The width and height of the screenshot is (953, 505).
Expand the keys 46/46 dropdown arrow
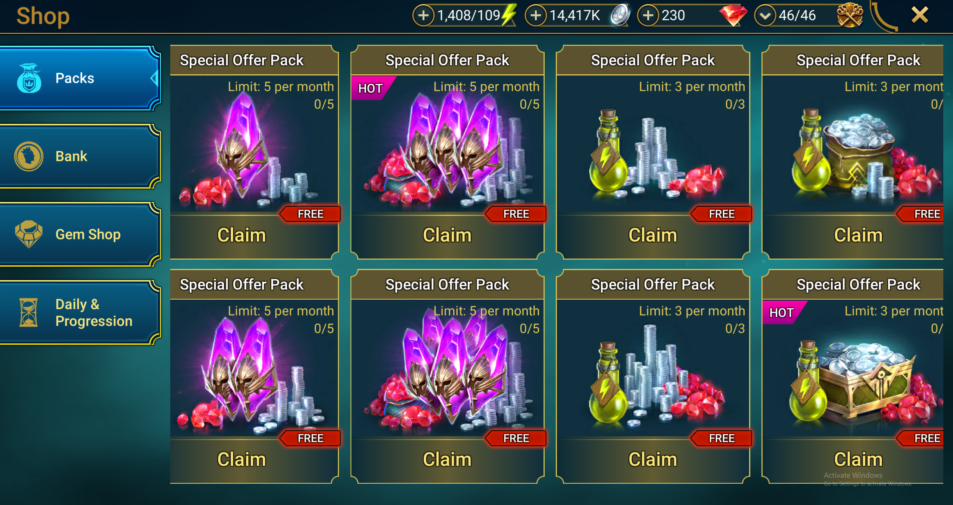pyautogui.click(x=765, y=16)
